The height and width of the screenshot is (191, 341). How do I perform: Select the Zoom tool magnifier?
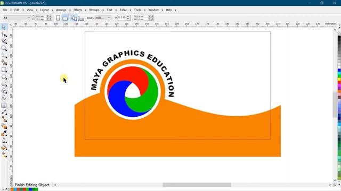pos(4,48)
